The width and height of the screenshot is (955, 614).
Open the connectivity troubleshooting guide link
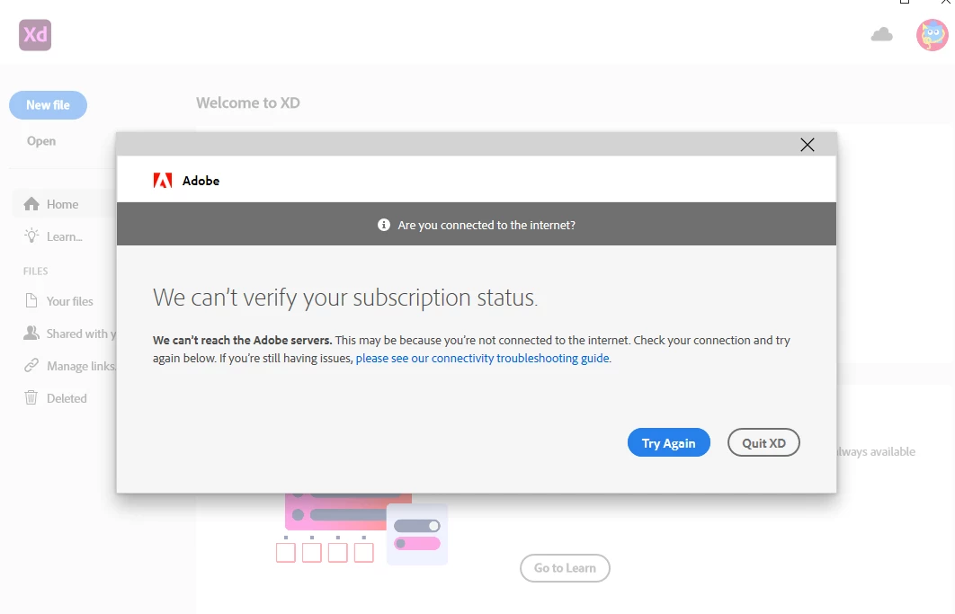(482, 358)
